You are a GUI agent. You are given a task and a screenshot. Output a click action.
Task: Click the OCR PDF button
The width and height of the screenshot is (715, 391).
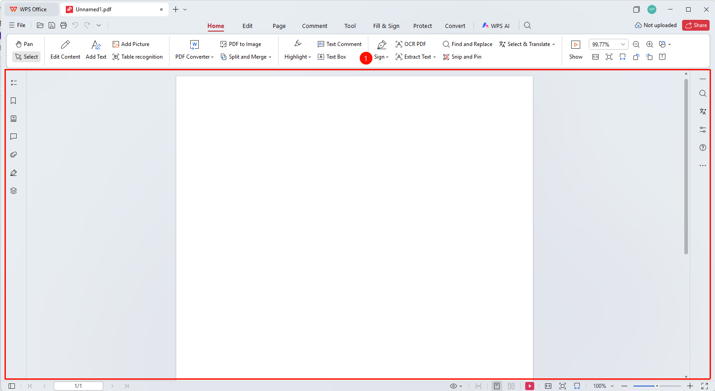(x=411, y=44)
